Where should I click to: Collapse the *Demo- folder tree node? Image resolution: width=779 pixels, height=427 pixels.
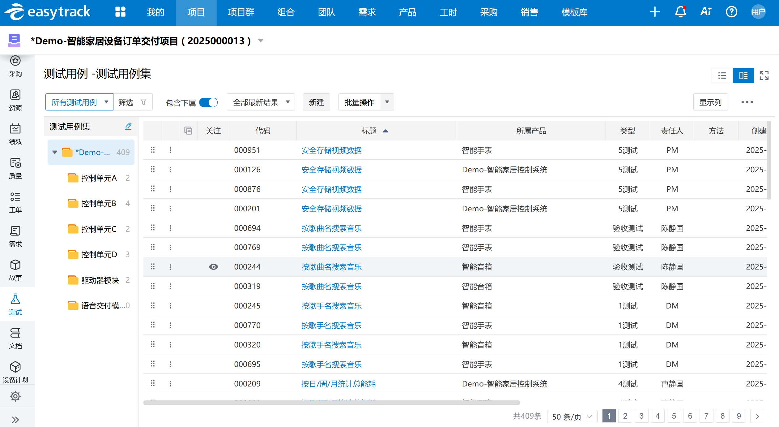(55, 152)
